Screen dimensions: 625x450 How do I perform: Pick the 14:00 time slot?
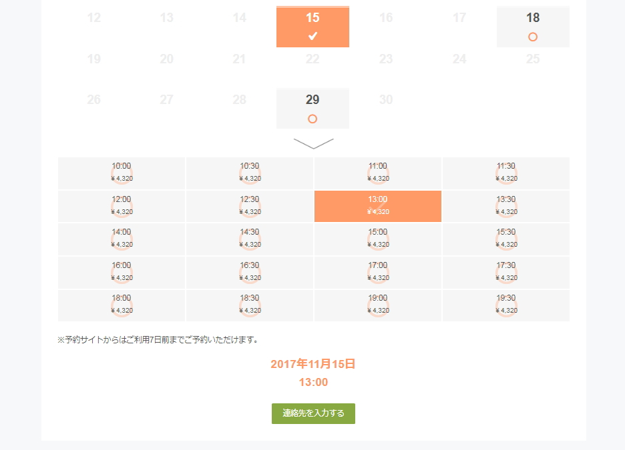pyautogui.click(x=122, y=239)
